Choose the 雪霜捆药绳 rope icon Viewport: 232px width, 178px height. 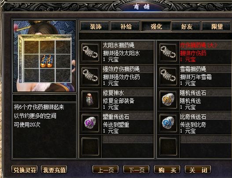[168, 76]
